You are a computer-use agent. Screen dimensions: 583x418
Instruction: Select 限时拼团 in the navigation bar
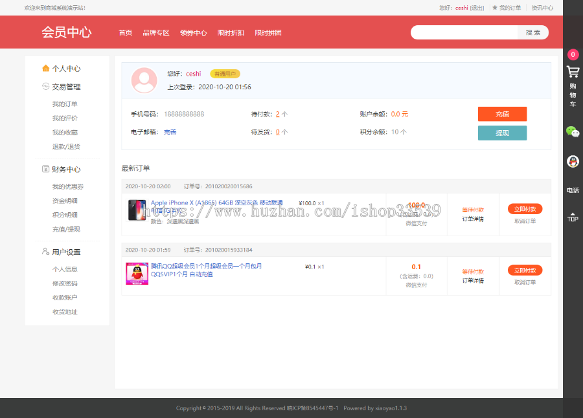tap(268, 32)
